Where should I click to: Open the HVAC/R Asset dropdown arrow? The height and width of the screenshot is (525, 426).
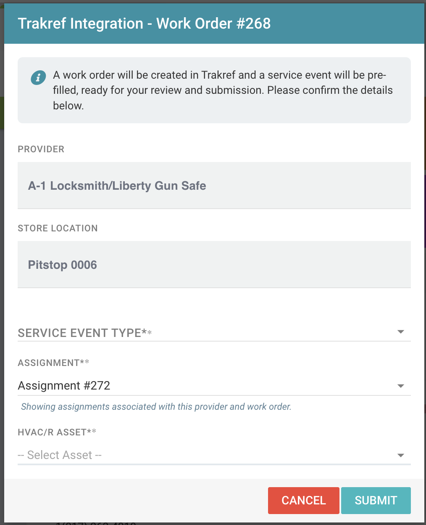coord(400,455)
